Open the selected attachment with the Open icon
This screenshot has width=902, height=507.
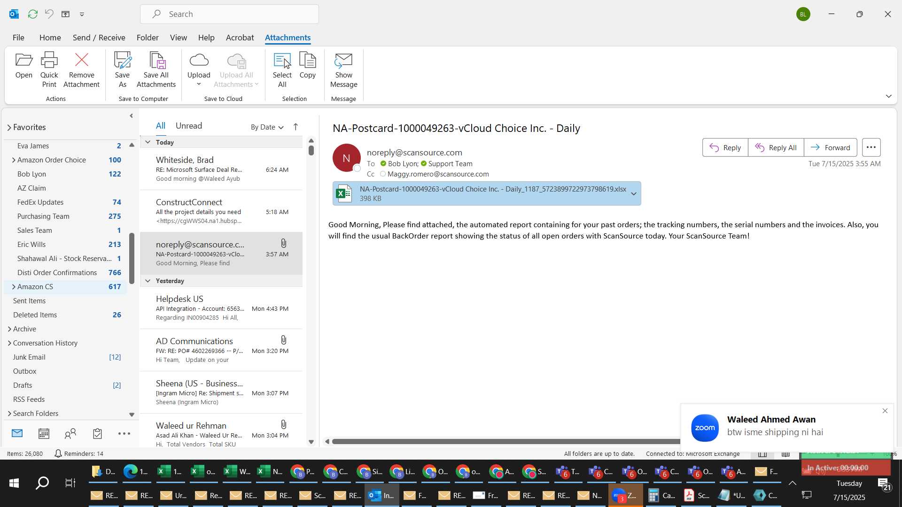(23, 65)
